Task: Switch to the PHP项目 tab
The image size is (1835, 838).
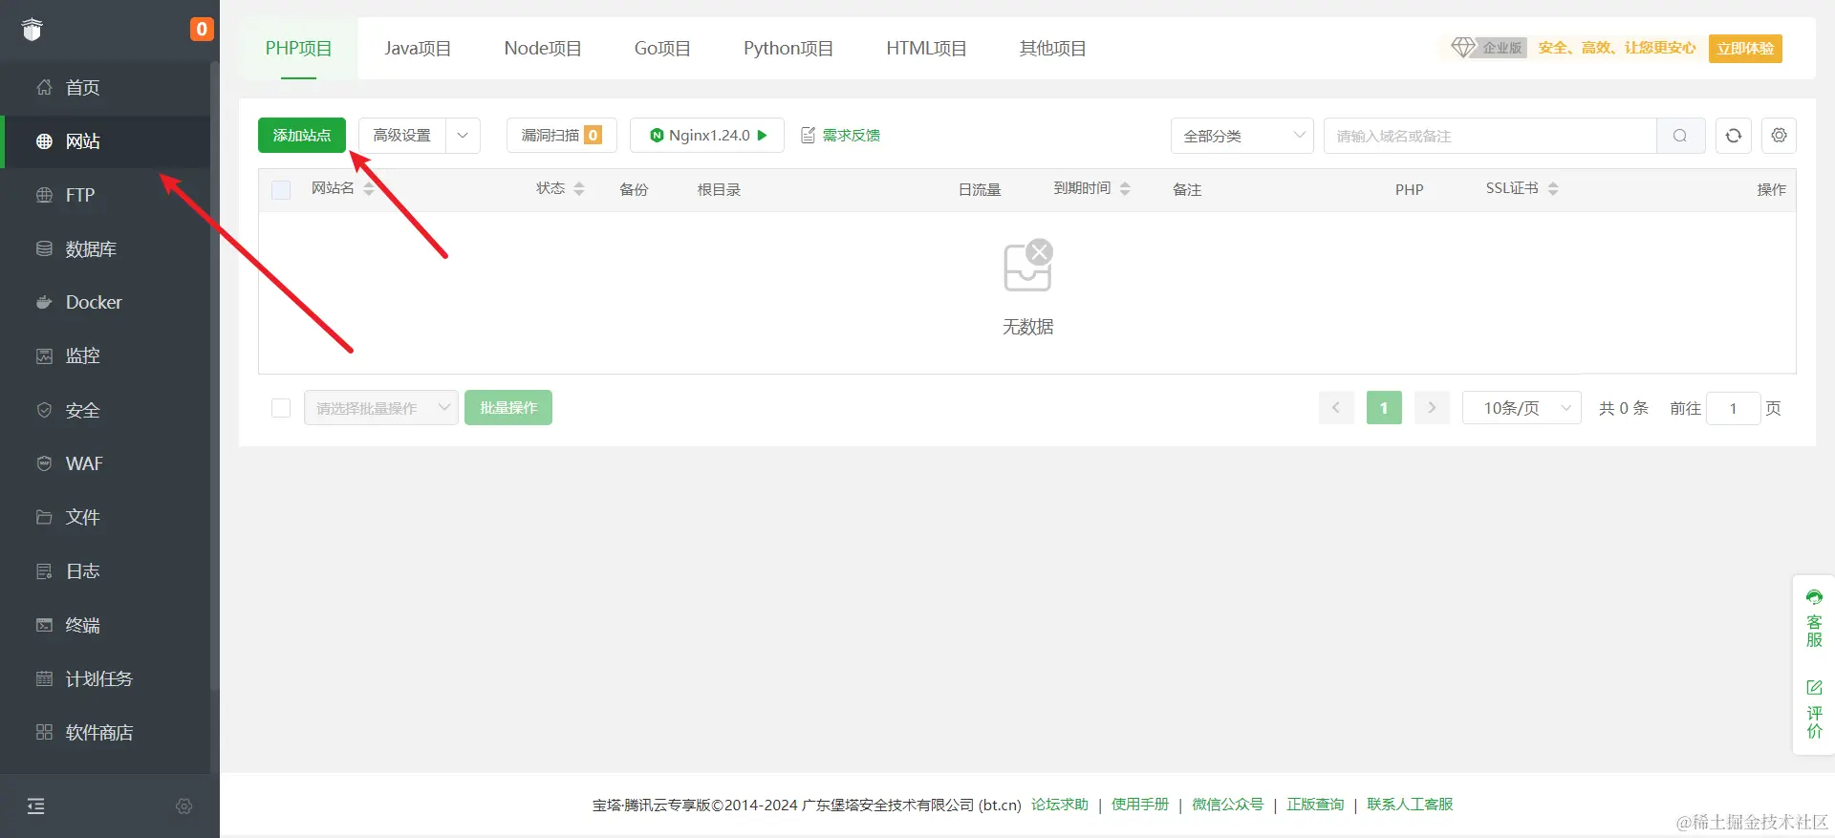Action: coord(298,48)
